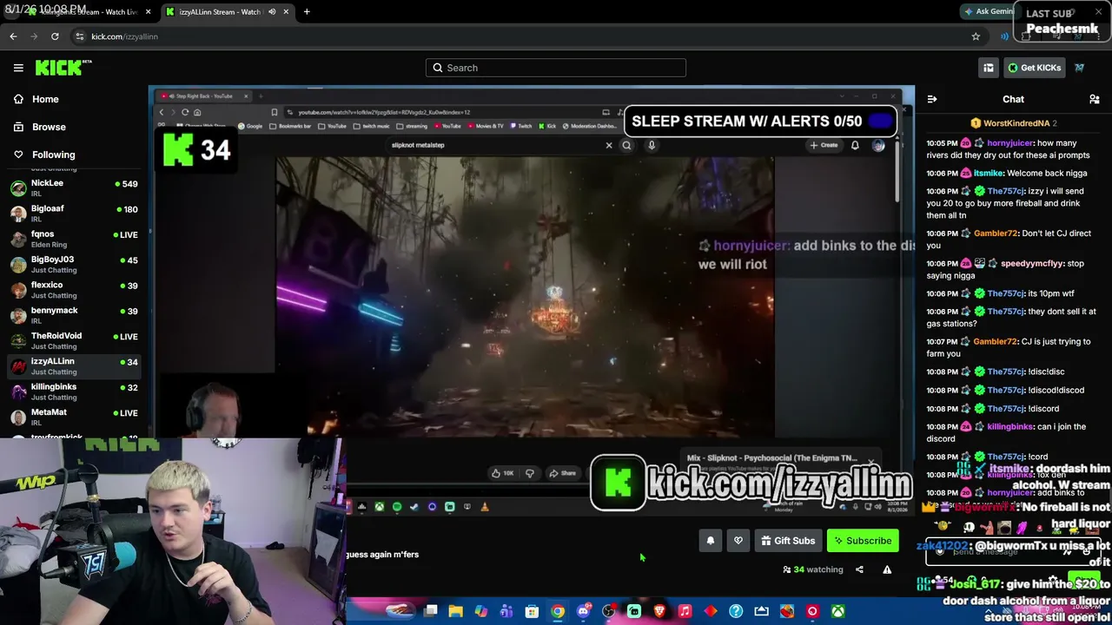Open the profile avatar menu

1080,68
